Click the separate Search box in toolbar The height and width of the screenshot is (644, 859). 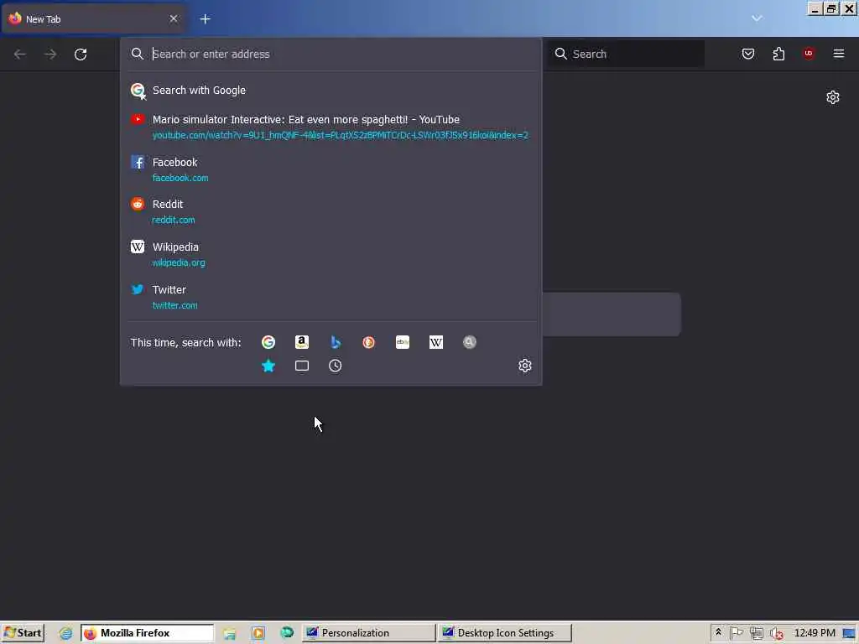click(627, 54)
